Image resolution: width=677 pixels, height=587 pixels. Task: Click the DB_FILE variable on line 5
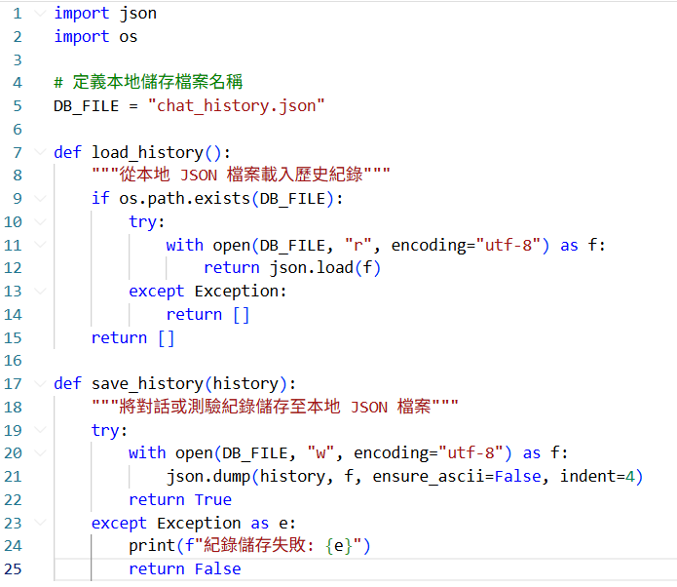tap(87, 106)
